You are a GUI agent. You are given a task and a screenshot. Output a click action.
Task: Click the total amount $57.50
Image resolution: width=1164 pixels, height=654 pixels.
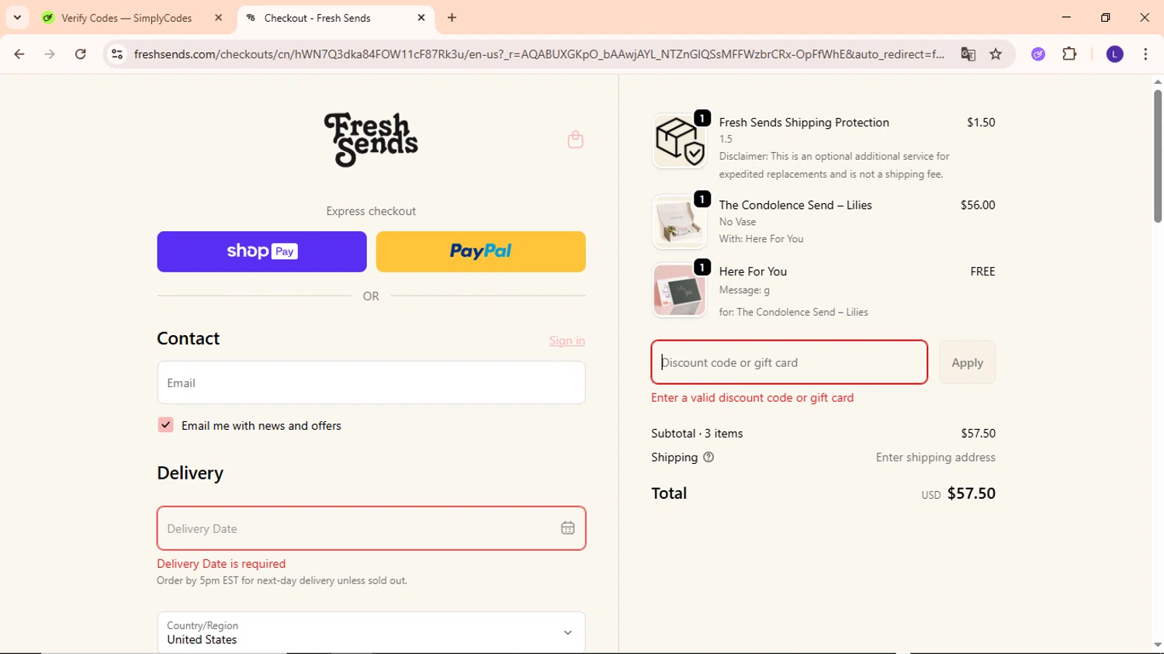pyautogui.click(x=971, y=493)
